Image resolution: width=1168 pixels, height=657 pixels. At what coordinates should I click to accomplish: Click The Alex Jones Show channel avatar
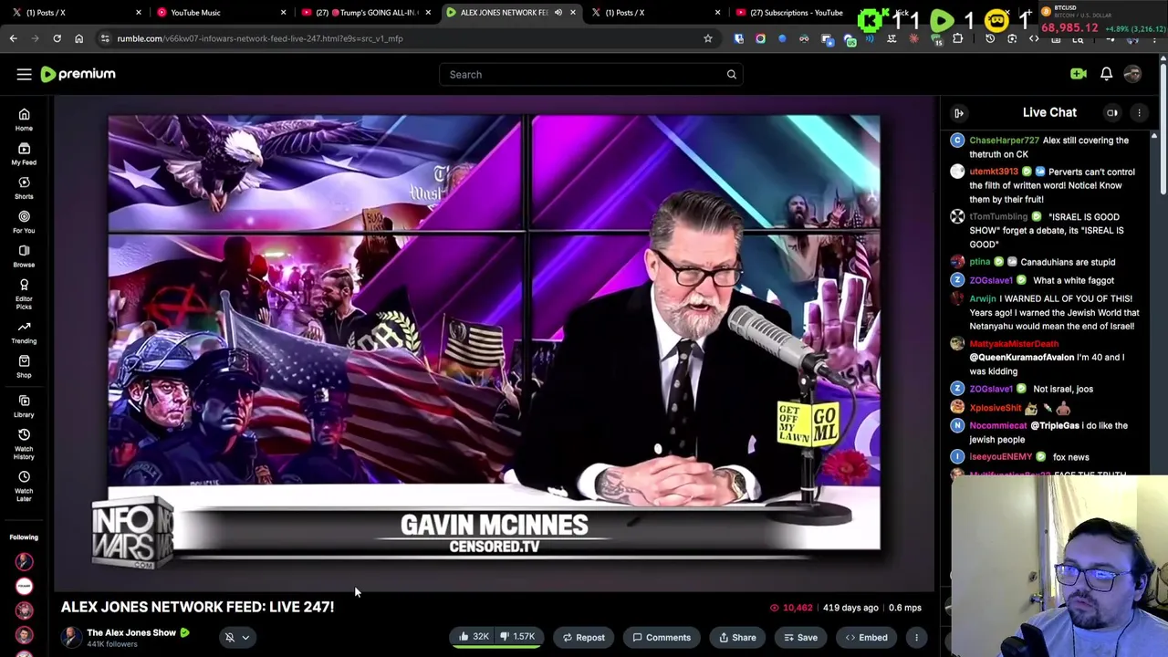(70, 637)
